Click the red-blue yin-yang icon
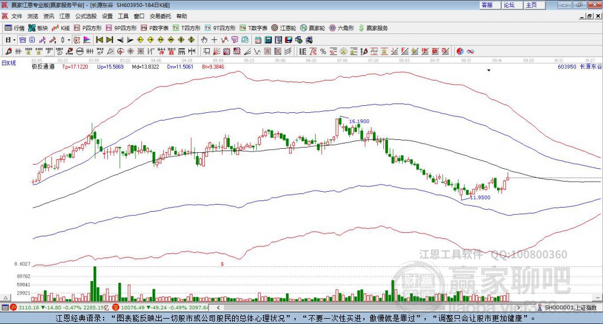 click(460, 51)
